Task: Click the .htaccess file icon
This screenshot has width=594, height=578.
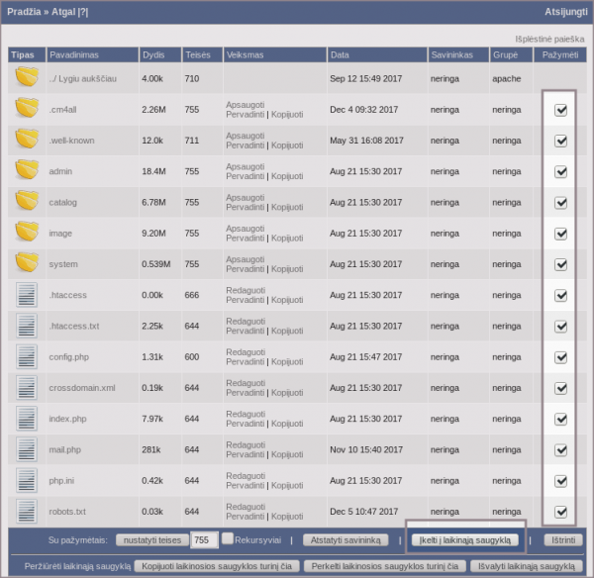Action: pos(27,295)
